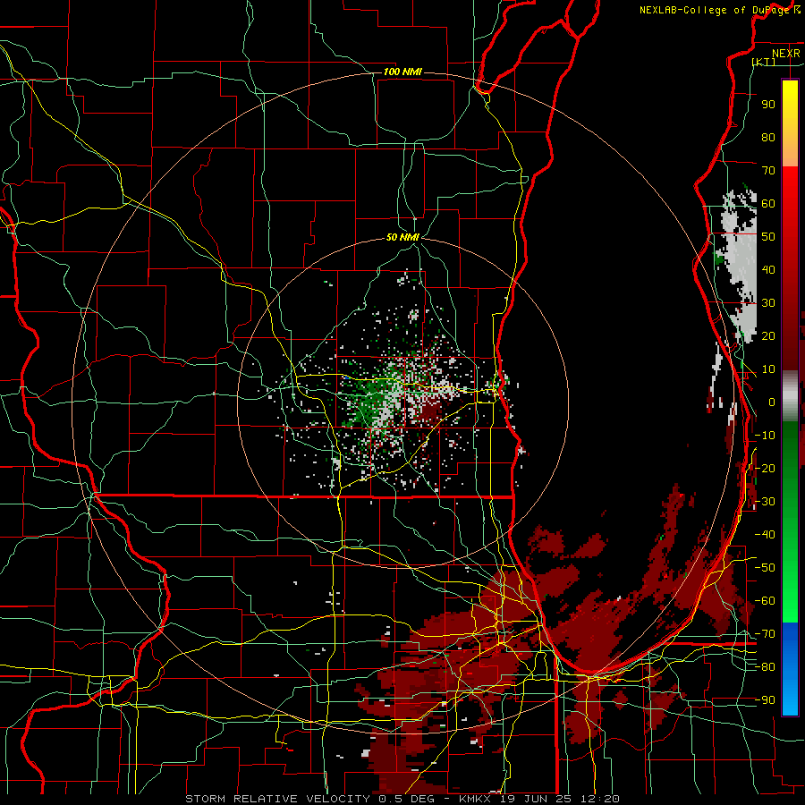Click the 60 value on velocity scale
Screen dimensions: 805x805
point(768,203)
